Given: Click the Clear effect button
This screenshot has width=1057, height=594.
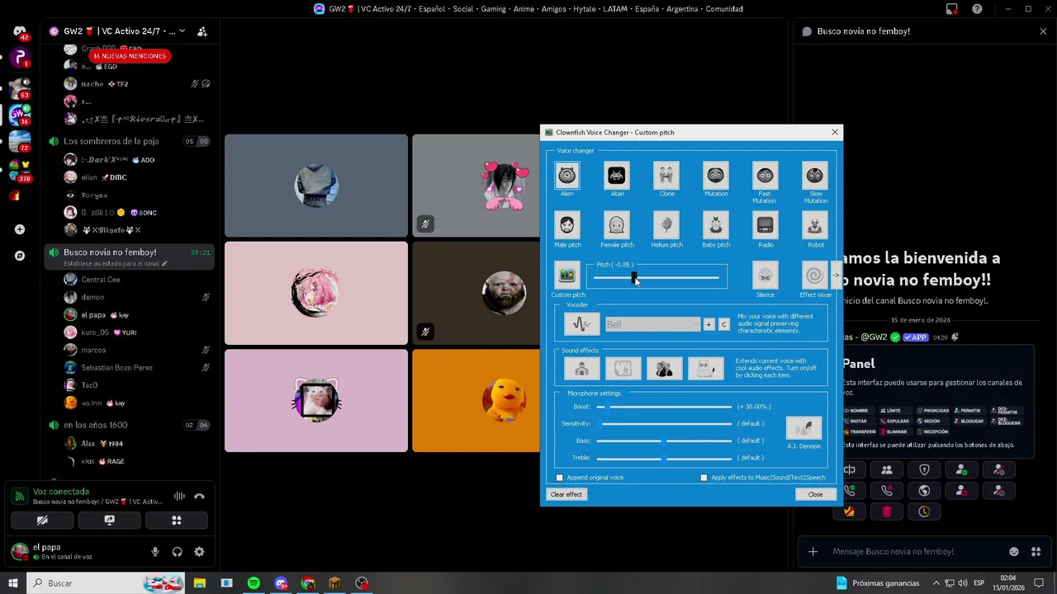Looking at the screenshot, I should (x=566, y=494).
